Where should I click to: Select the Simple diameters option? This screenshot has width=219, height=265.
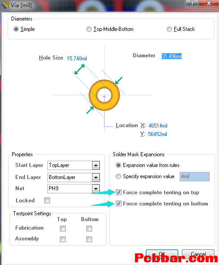point(16,29)
